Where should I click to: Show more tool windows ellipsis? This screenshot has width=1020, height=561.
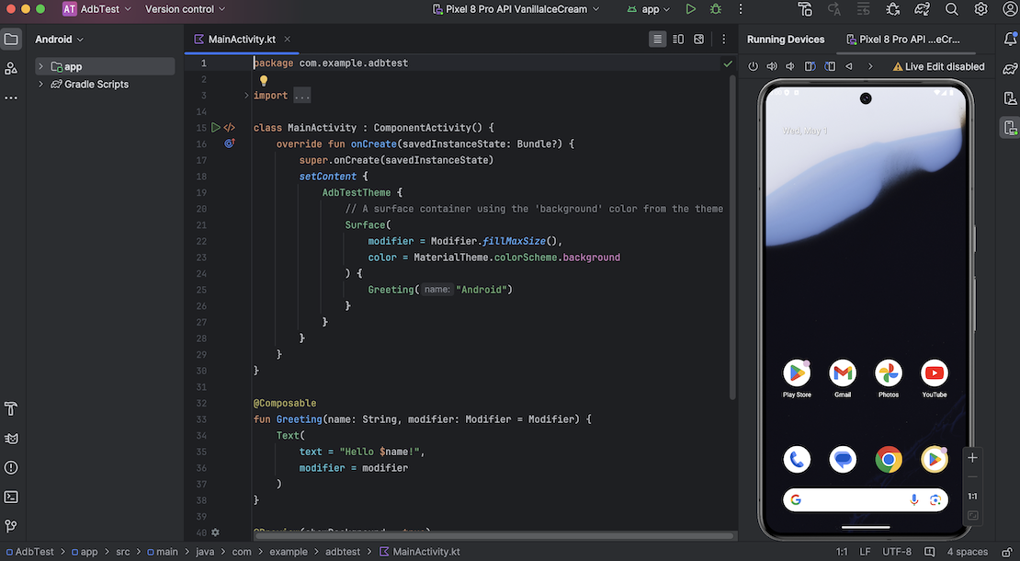pos(11,97)
